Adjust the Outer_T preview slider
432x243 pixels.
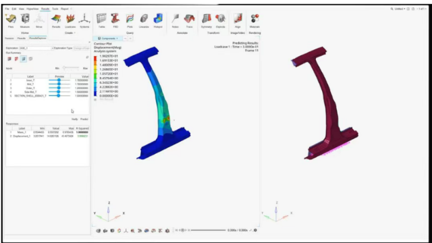59,88
